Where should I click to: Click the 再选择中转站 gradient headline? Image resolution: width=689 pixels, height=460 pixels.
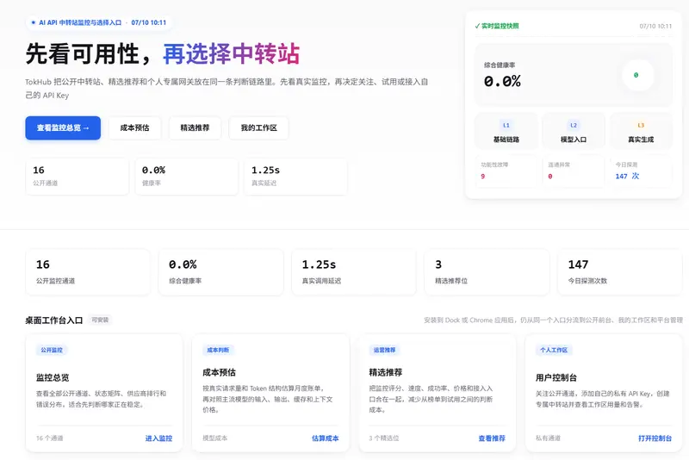pos(231,54)
